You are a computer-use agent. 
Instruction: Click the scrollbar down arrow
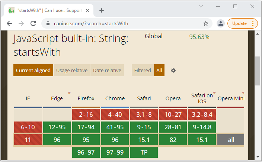coord(258,157)
